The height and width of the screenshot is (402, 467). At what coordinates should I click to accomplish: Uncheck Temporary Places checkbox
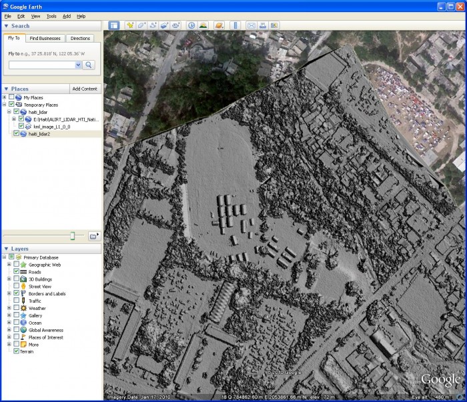point(11,104)
